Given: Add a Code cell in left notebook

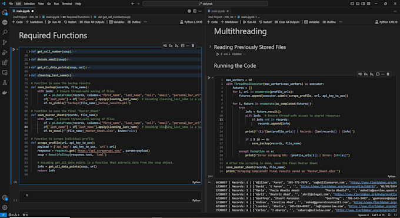Looking at the screenshot, I should (x=17, y=22).
